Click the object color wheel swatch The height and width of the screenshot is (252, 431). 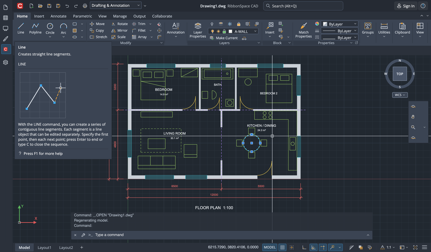pyautogui.click(x=317, y=24)
